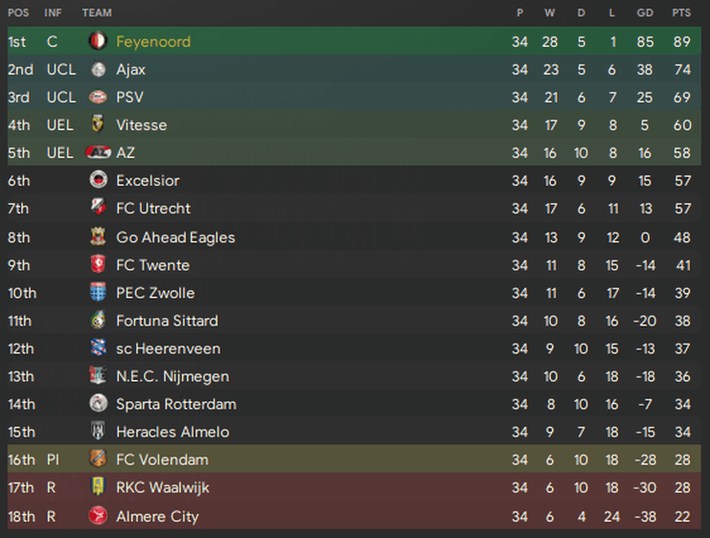Click the Excelsior club badge

pyautogui.click(x=99, y=180)
